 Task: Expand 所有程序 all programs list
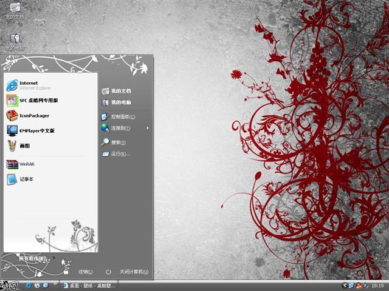point(33,258)
